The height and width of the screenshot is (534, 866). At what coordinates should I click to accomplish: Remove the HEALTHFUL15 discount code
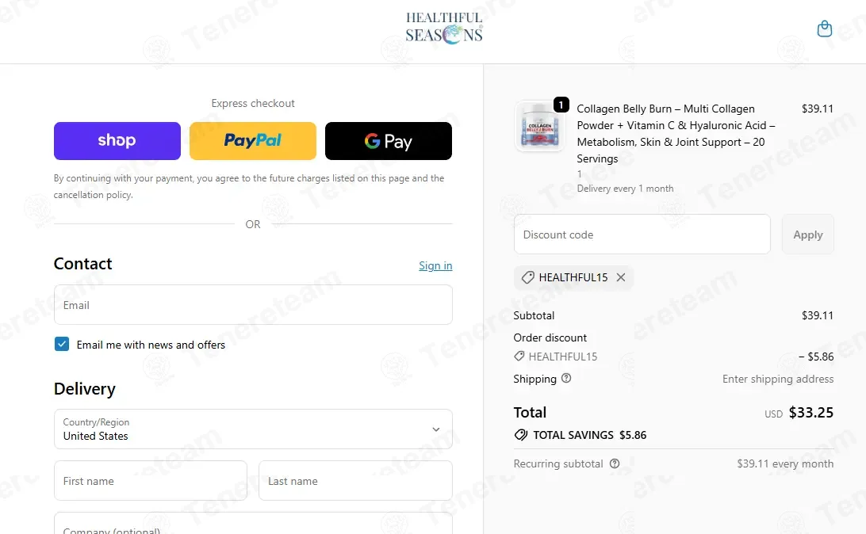tap(621, 277)
